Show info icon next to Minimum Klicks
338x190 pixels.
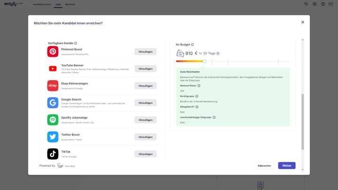199,86
